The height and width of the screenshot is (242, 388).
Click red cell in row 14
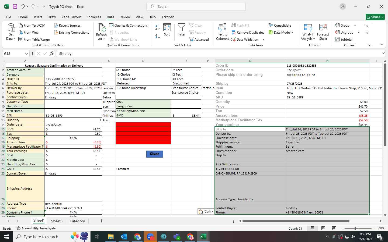(143, 124)
